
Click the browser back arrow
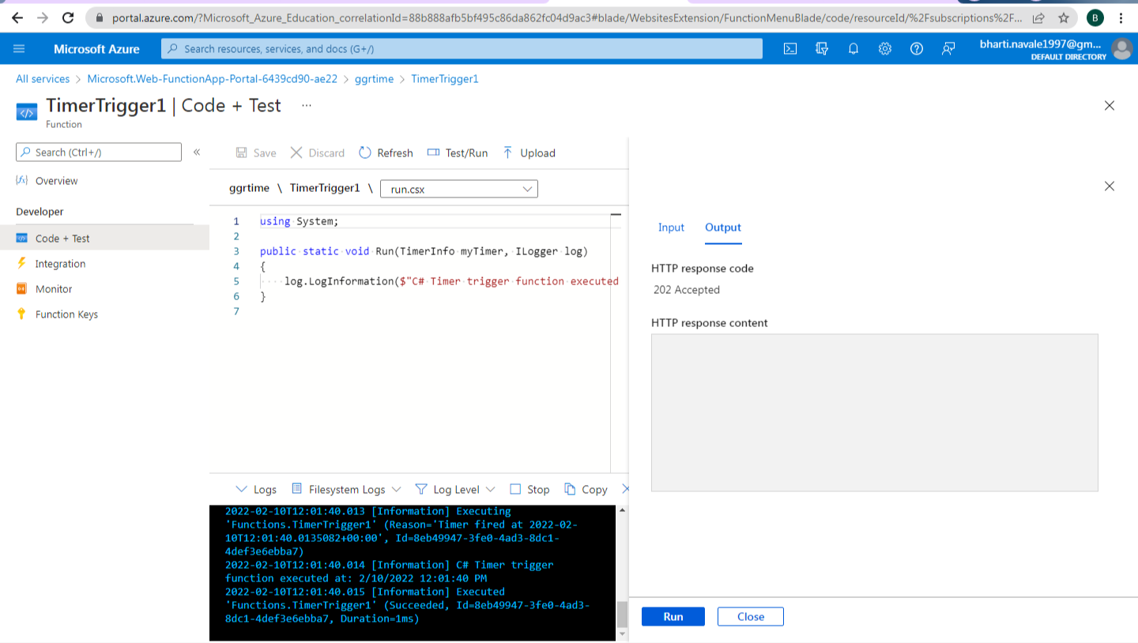coord(17,17)
